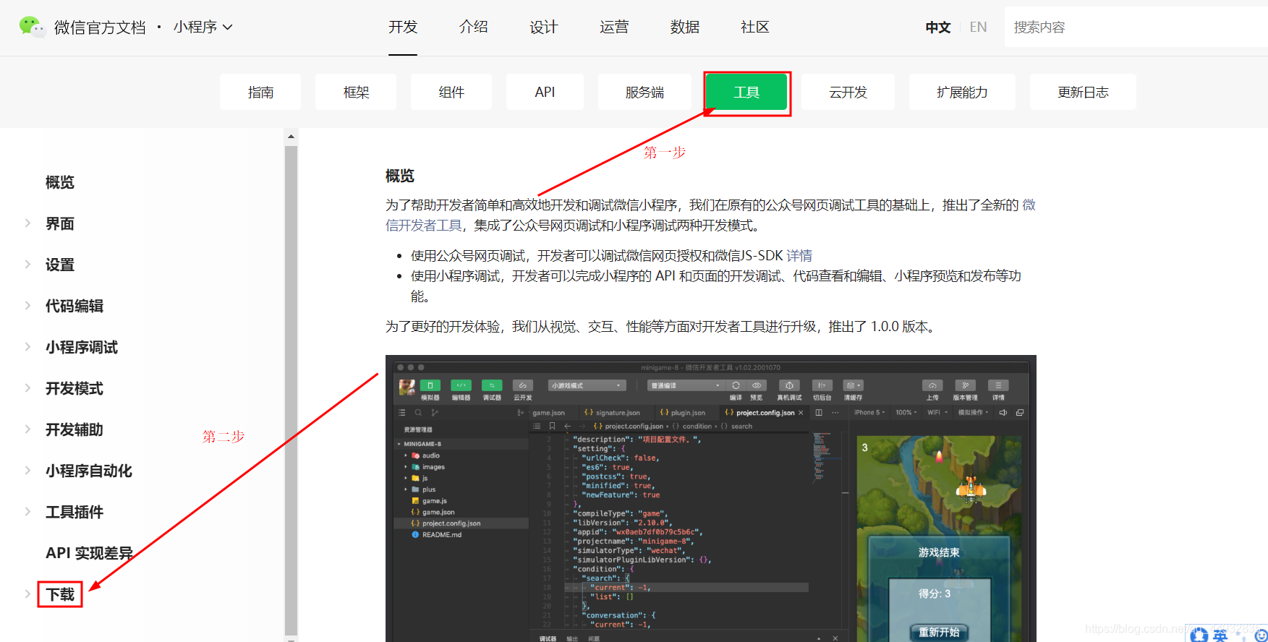1268x642 pixels.
Task: Click 详情 menu icon in screenshot
Action: 998,385
